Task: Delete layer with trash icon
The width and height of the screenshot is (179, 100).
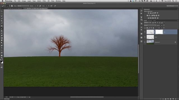Action: click(x=176, y=99)
